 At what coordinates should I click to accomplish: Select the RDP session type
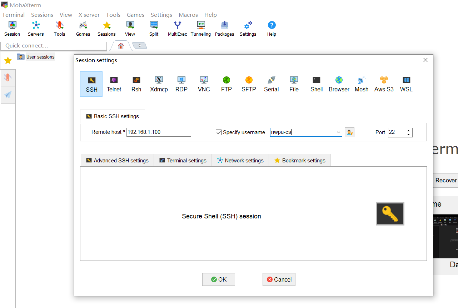[x=181, y=84]
